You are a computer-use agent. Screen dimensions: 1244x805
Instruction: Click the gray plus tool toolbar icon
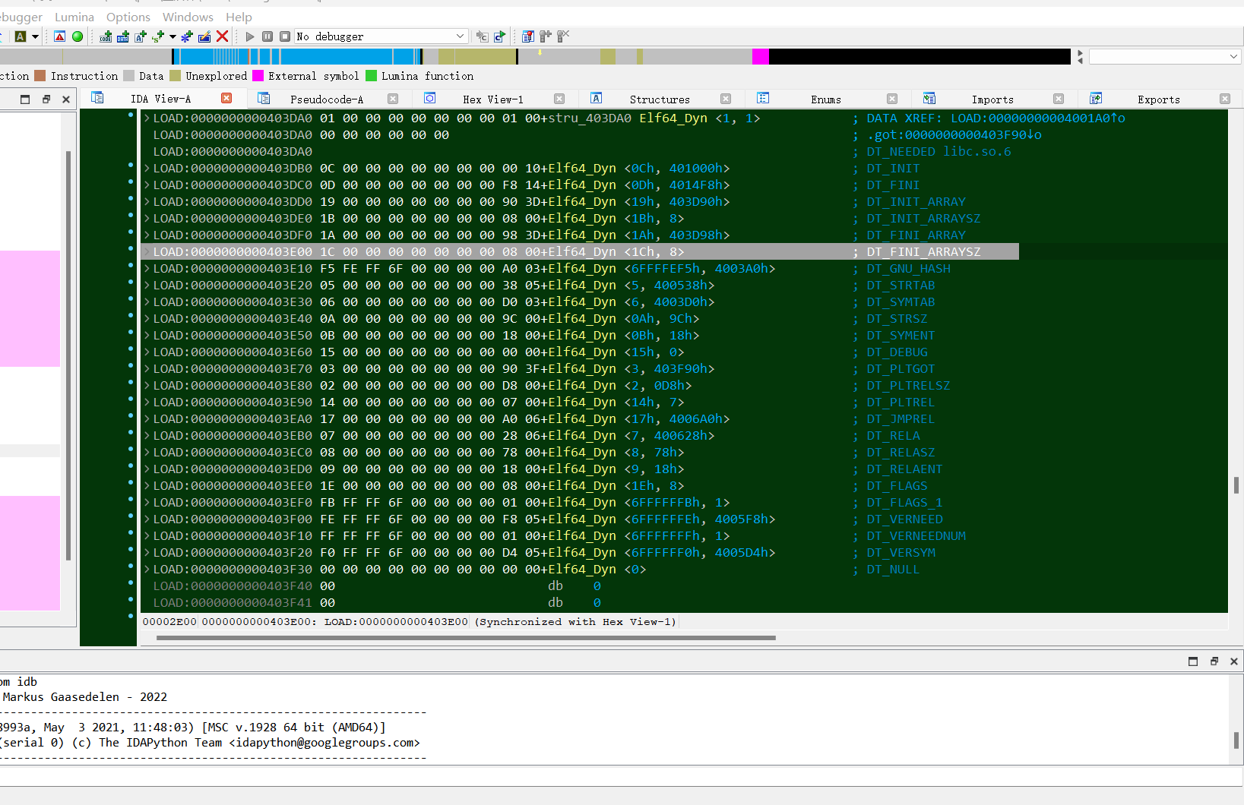pyautogui.click(x=546, y=36)
